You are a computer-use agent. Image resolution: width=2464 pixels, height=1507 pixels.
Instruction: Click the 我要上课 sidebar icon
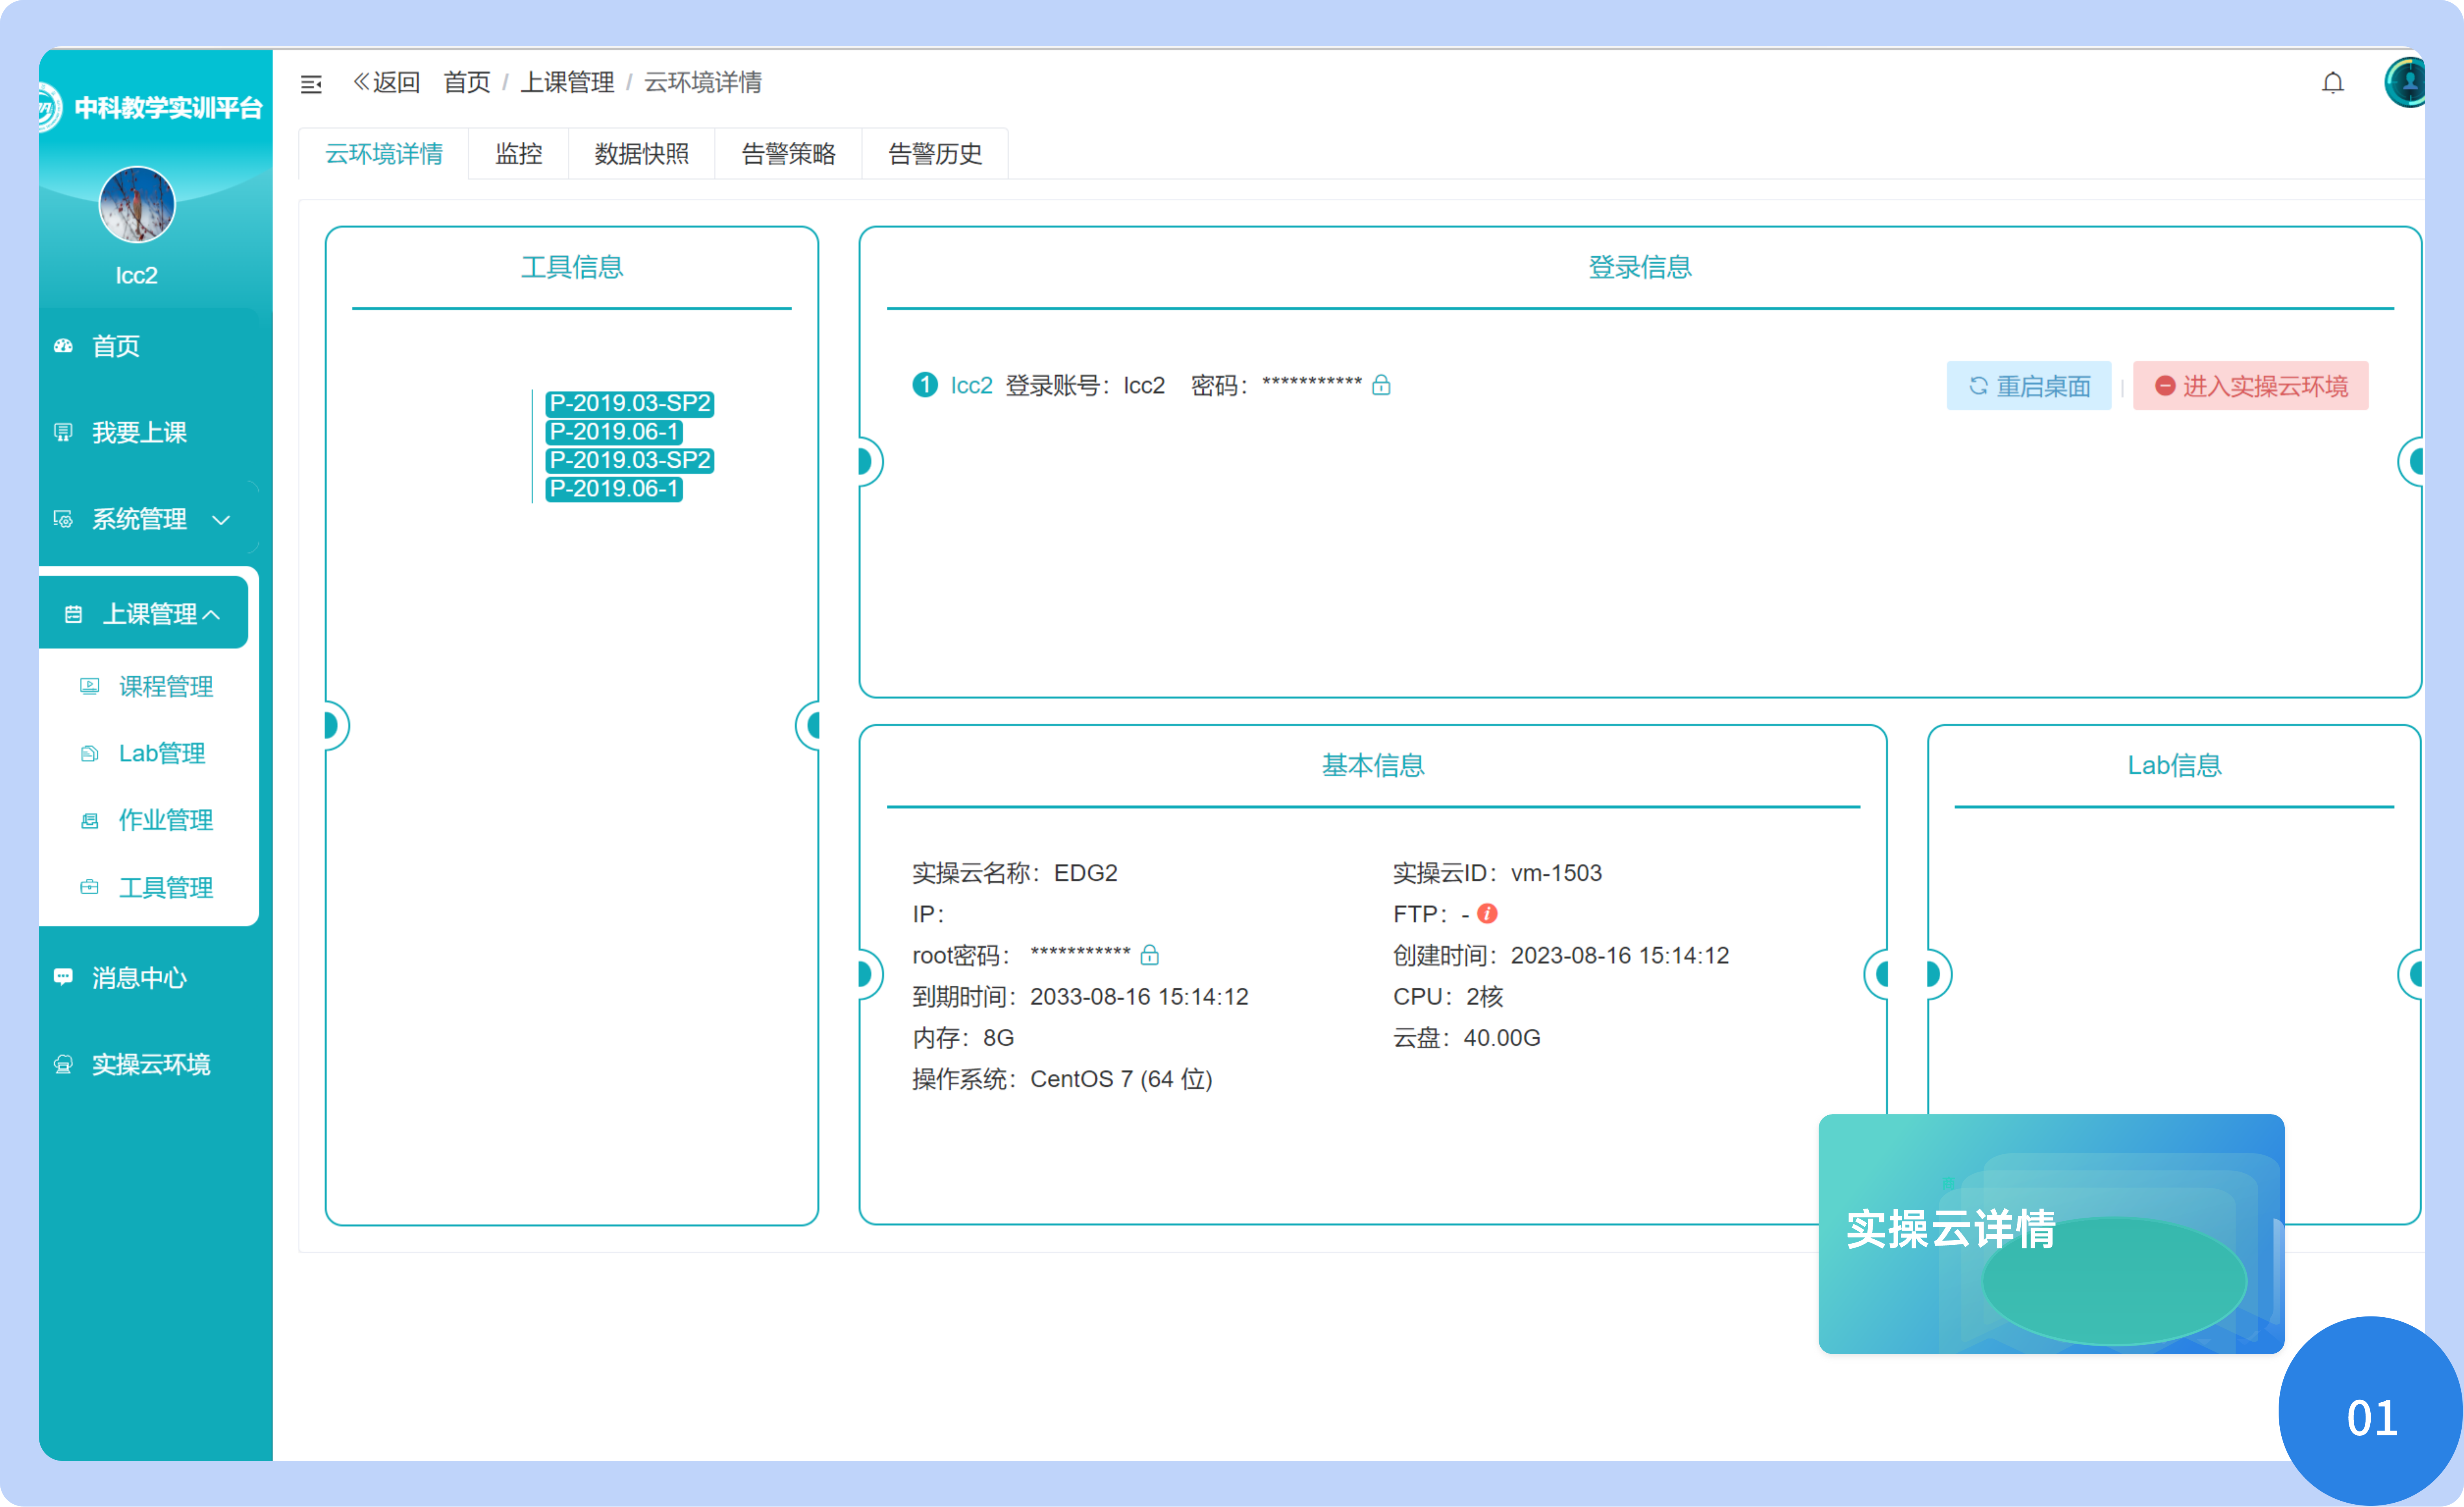point(63,432)
